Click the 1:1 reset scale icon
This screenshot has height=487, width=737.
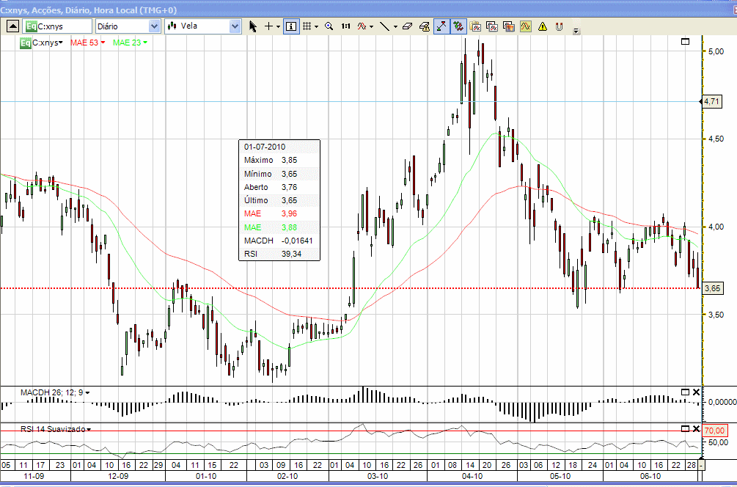tap(345, 26)
